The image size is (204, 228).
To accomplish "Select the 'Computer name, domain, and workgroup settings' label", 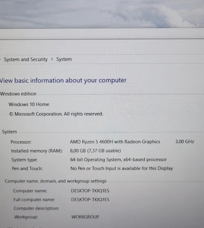I will 55,181.
